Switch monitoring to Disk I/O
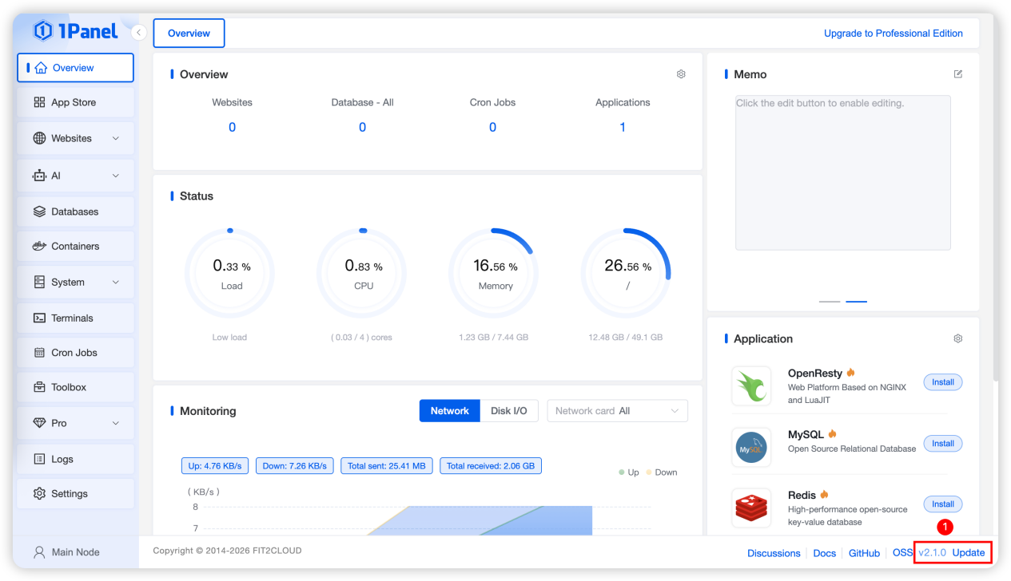 coord(508,411)
